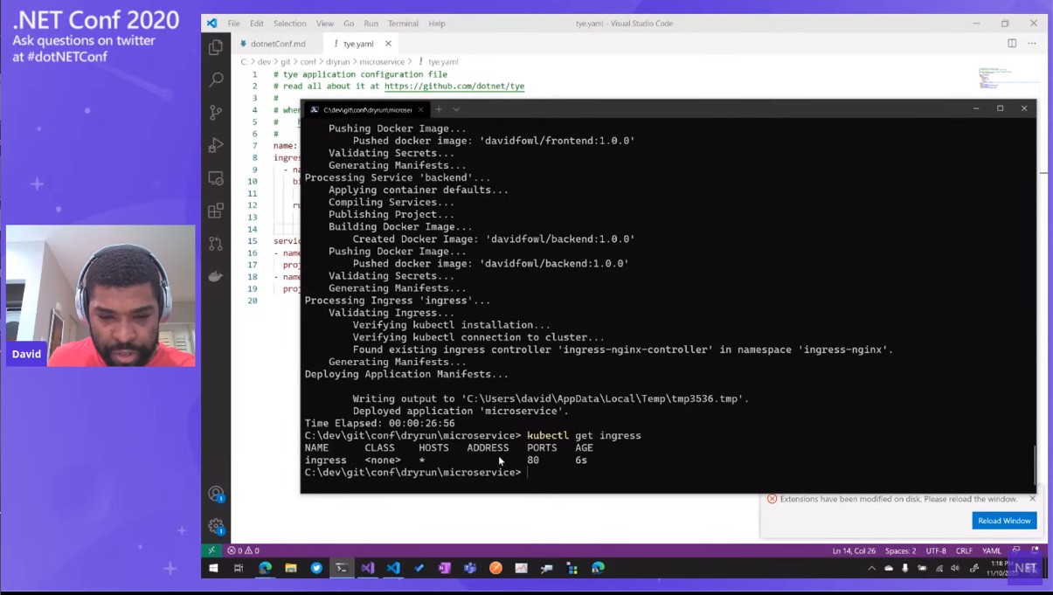Expand the 'dev' breadcrumb segment
Image resolution: width=1053 pixels, height=595 pixels.
pyautogui.click(x=264, y=62)
